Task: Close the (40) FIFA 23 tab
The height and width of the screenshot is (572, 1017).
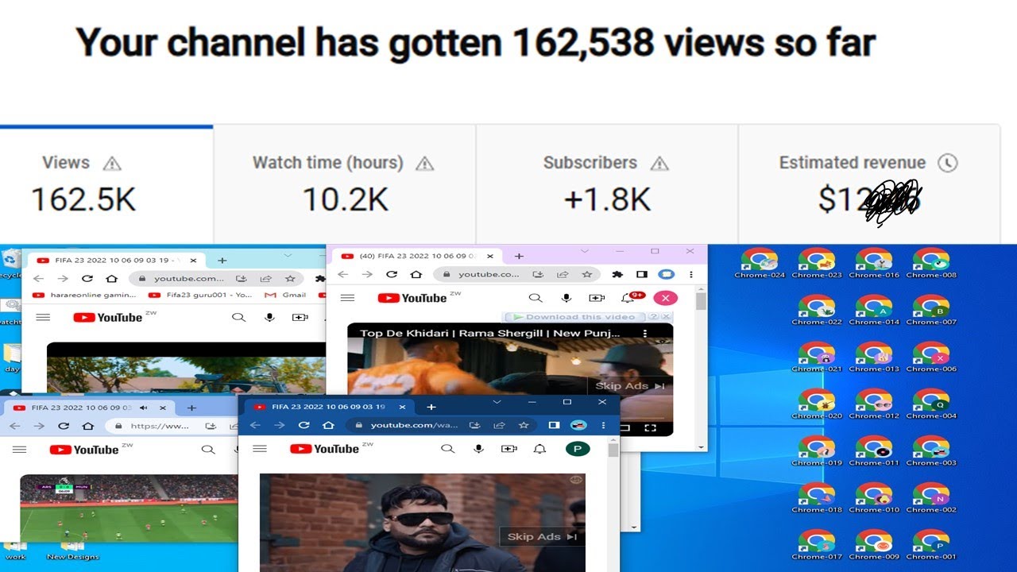Action: (x=490, y=256)
